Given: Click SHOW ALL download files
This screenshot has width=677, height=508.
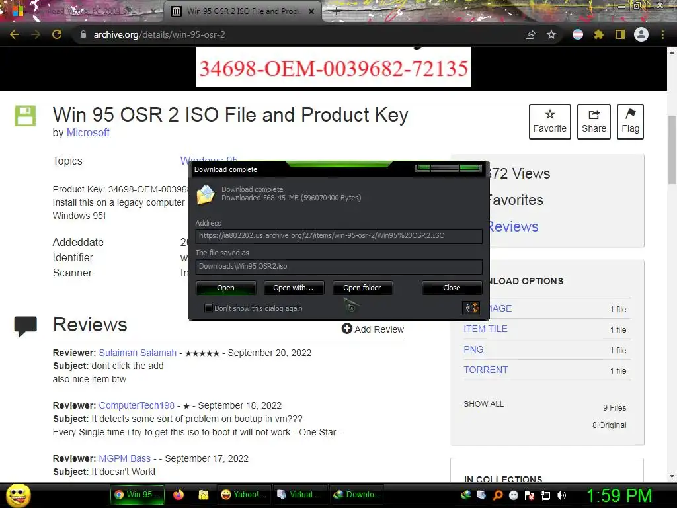Looking at the screenshot, I should [x=483, y=404].
